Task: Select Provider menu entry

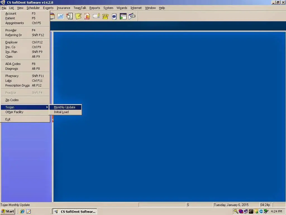Action: click(x=25, y=30)
